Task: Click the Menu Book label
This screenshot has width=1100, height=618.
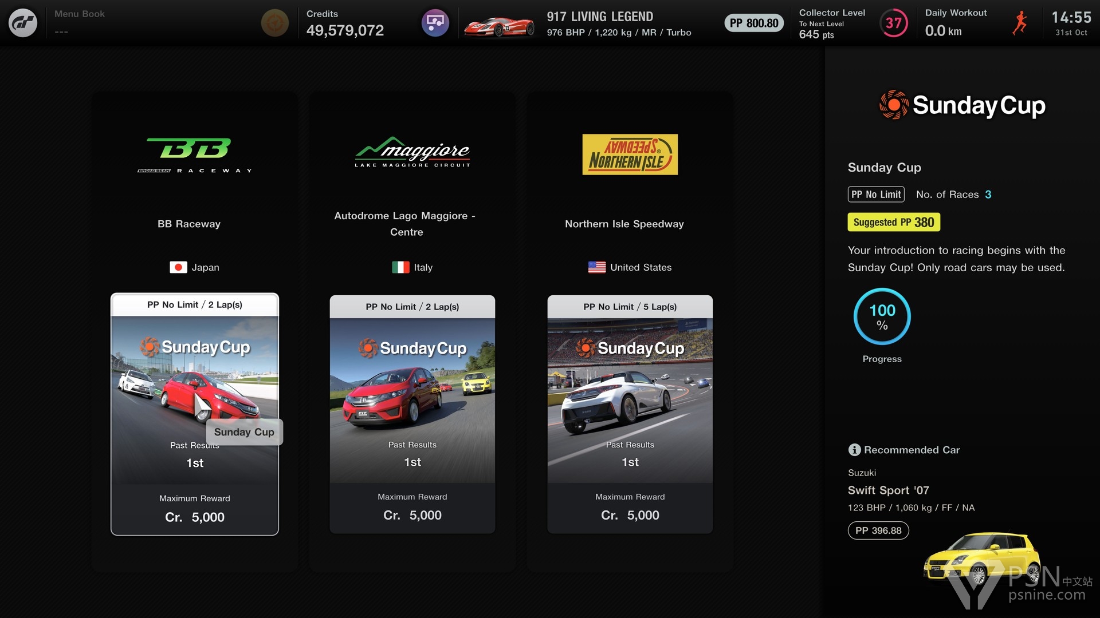Action: 80,14
